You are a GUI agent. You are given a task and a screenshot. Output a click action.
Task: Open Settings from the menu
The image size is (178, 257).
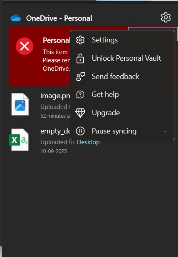(x=122, y=40)
